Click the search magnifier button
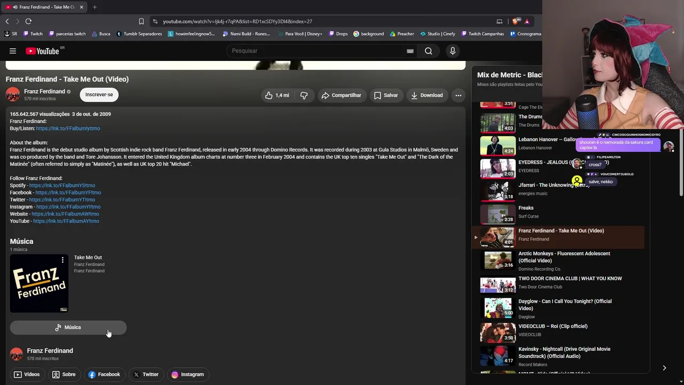684x385 pixels. 429,51
